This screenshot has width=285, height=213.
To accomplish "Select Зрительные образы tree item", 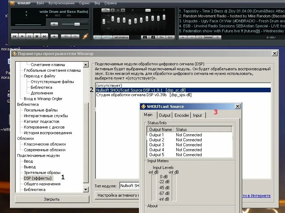I will point(42,173).
